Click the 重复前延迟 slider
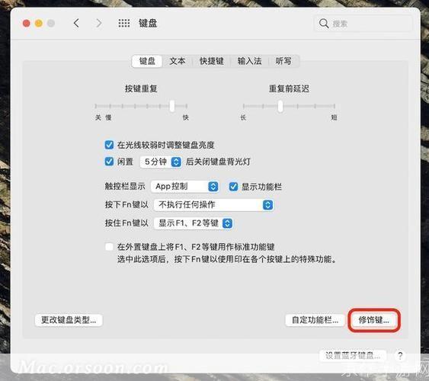Image resolution: width=429 pixels, height=381 pixels. tap(289, 106)
